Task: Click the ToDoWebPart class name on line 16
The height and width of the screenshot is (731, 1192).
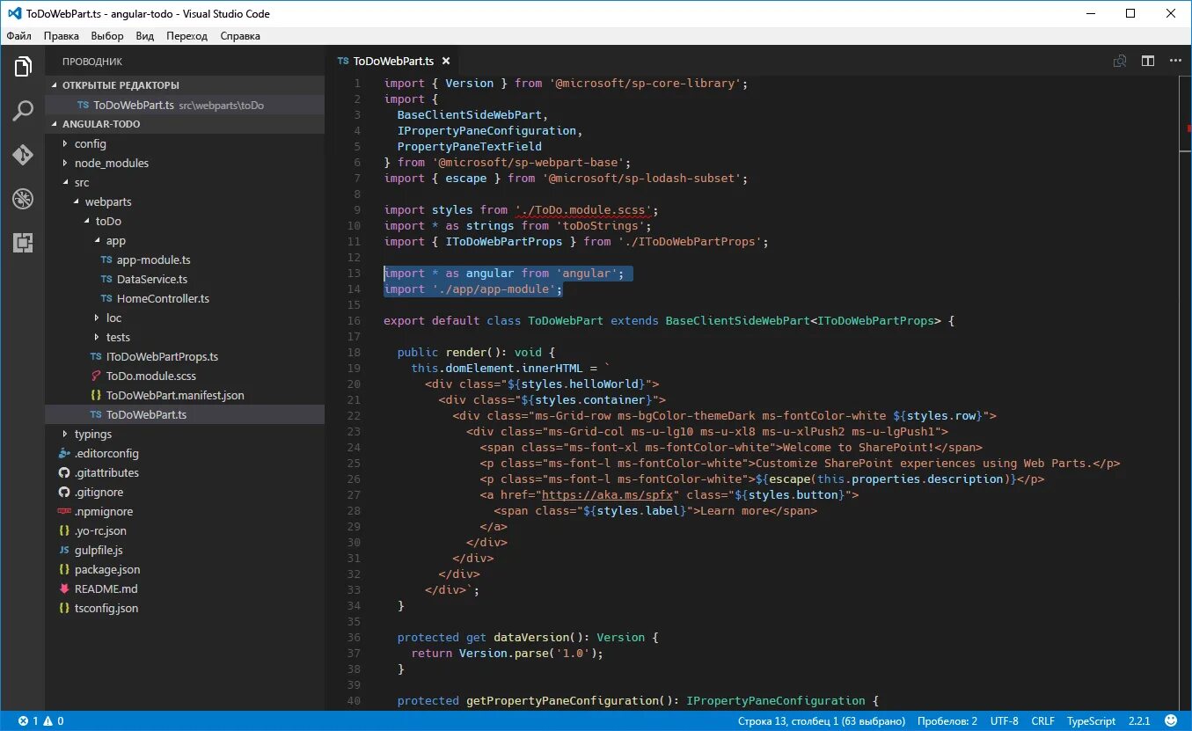Action: (566, 321)
